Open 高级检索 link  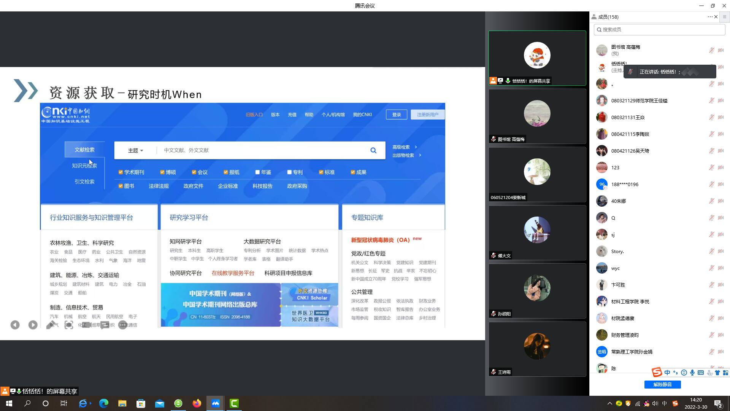(x=401, y=147)
